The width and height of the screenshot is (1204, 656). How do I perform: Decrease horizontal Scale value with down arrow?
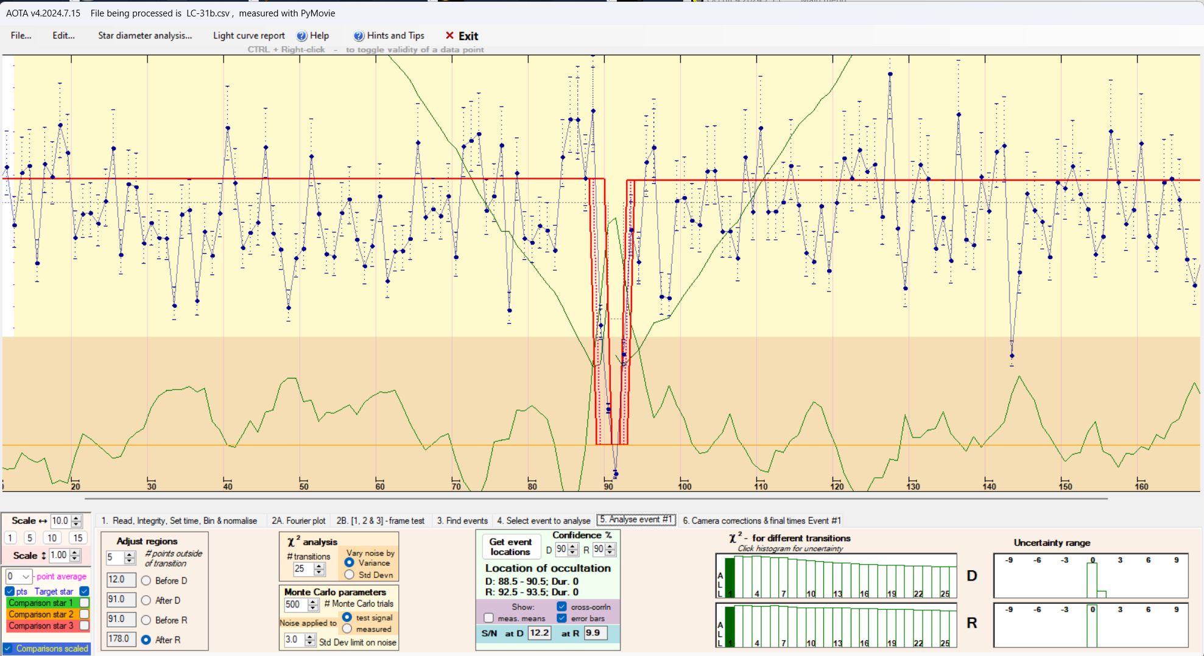click(x=76, y=524)
